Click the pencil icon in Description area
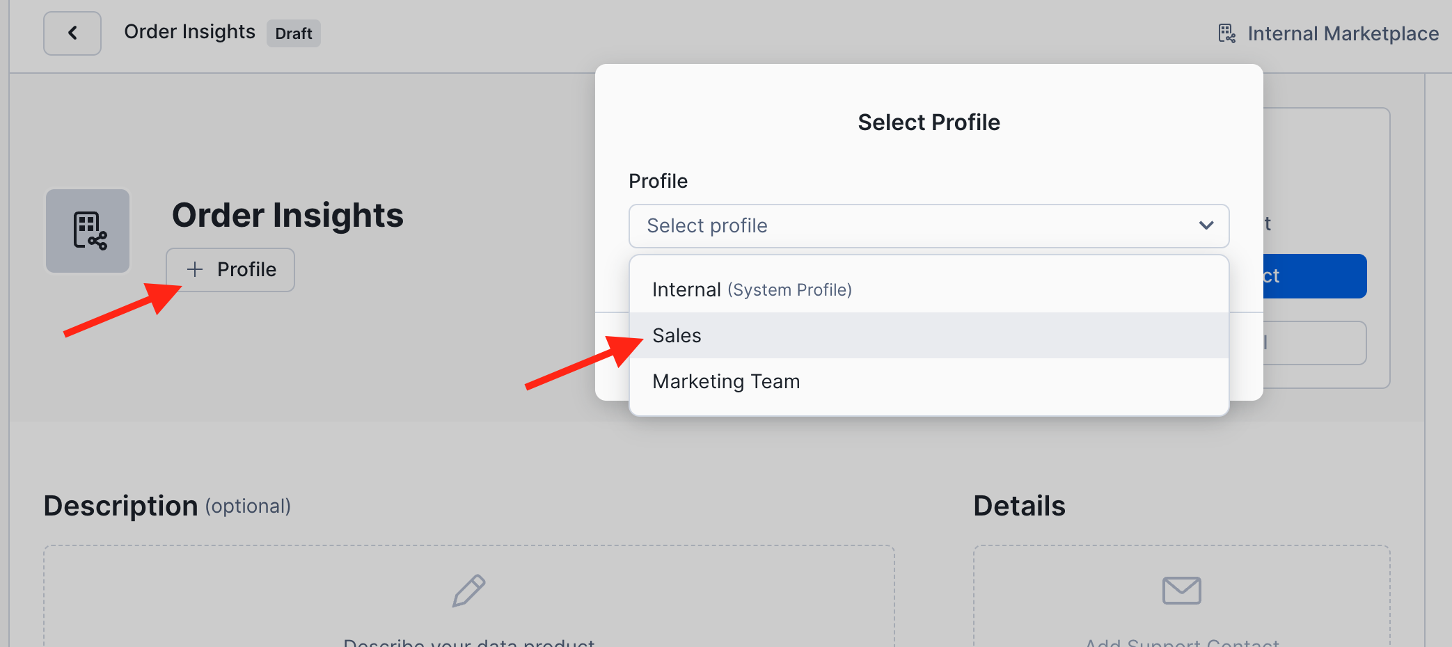 coord(468,591)
